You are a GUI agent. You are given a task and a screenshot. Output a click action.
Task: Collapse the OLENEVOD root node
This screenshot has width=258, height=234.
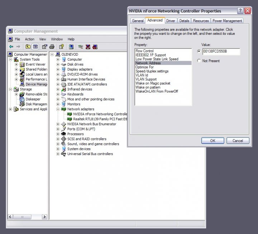(52, 55)
